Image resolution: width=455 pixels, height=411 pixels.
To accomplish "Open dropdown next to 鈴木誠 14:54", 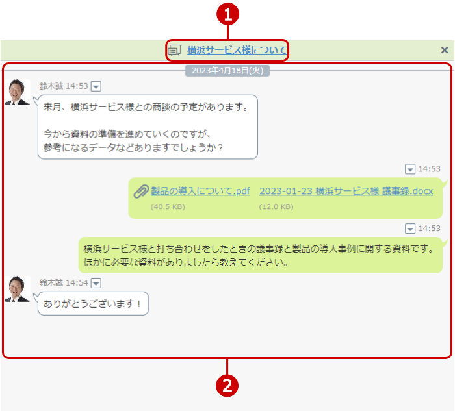I will tap(96, 283).
